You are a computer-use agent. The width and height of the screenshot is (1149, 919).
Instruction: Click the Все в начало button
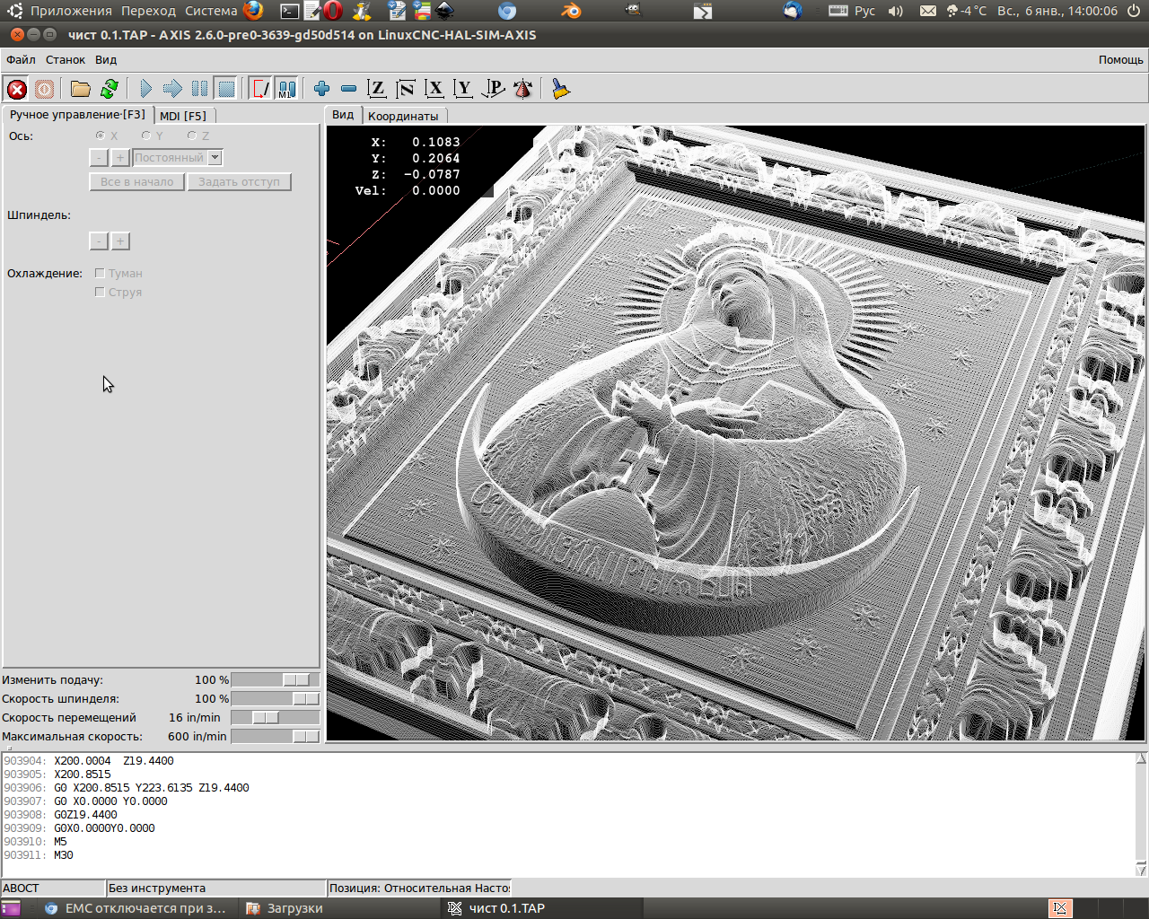click(x=136, y=182)
